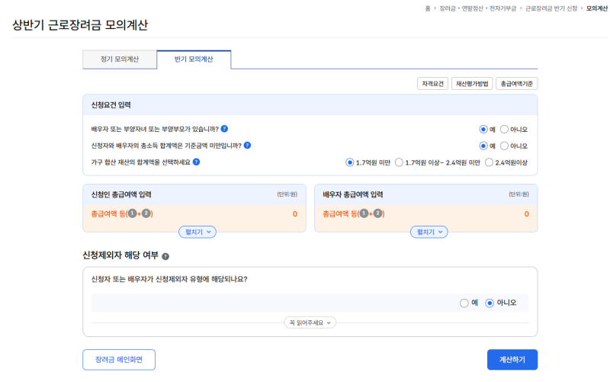Select 아니오 for total income below threshold
Image resolution: width=610 pixels, height=382 pixels.
504,146
